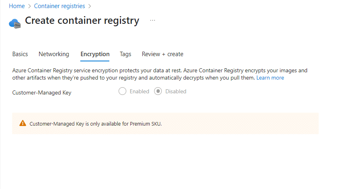Viewport: 355px width, 189px height.
Task: Click the Home breadcrumb link
Action: pyautogui.click(x=17, y=6)
